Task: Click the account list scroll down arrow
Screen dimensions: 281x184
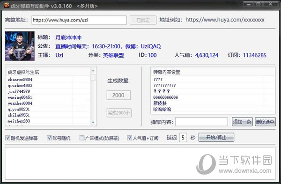Action: coord(93,122)
